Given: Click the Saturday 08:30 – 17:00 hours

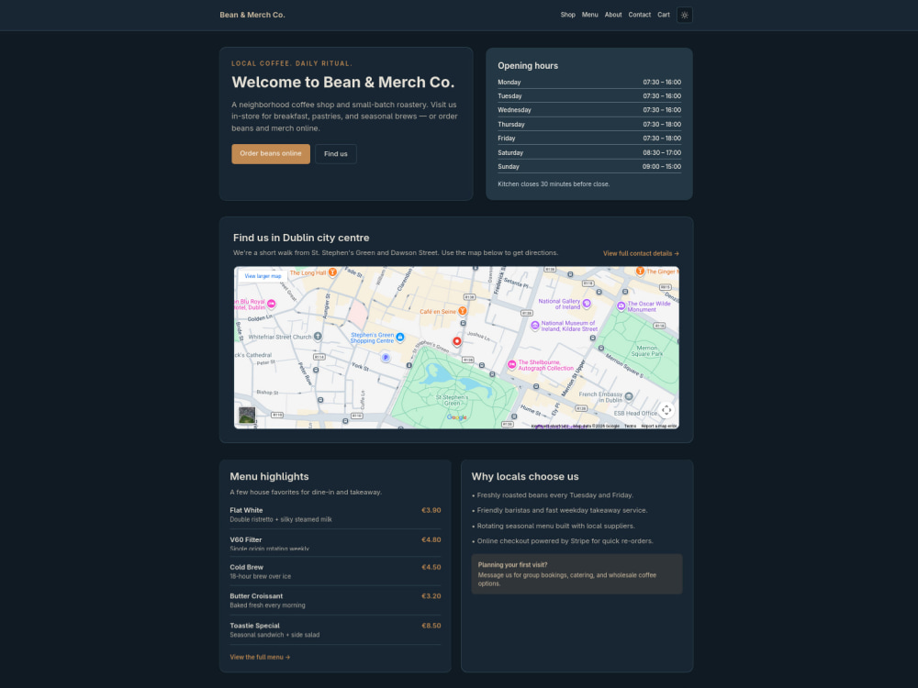Looking at the screenshot, I should click(662, 152).
